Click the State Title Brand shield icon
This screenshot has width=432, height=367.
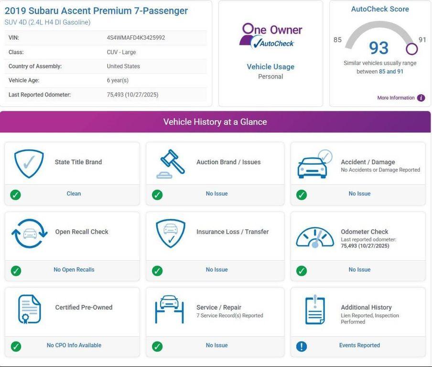29,164
